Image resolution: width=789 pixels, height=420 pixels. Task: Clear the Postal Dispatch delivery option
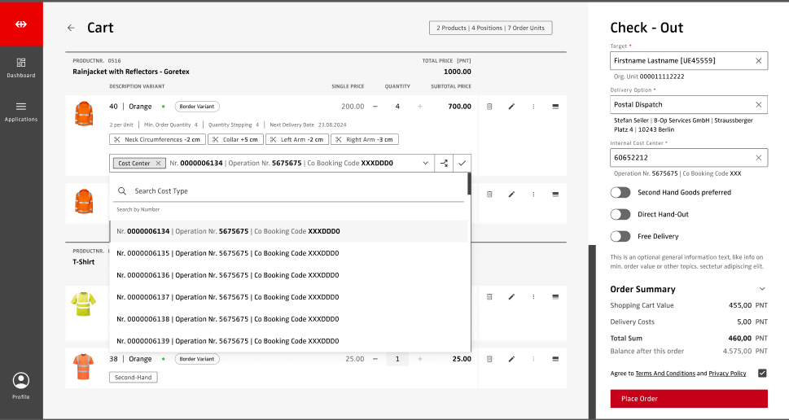point(758,104)
